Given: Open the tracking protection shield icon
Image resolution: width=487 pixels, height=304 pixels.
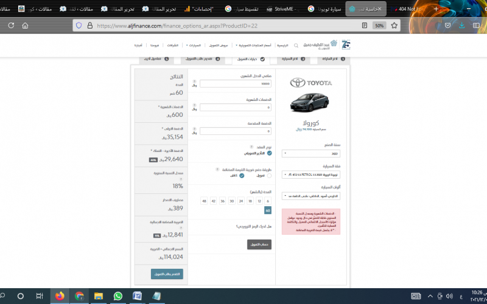Looking at the screenshot, I should coord(79,26).
